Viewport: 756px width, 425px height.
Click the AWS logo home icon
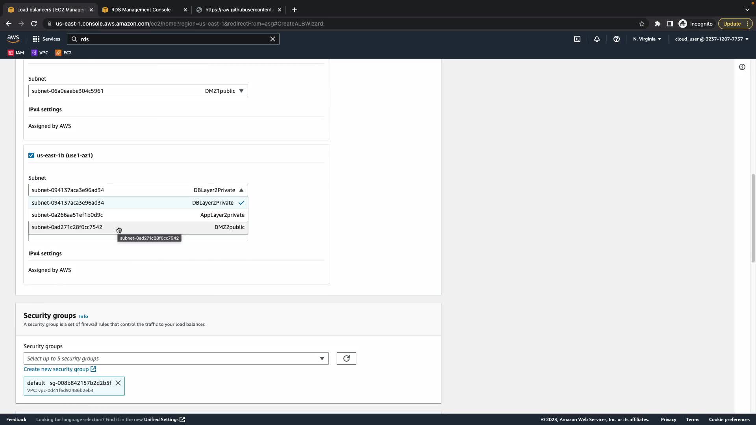point(13,39)
